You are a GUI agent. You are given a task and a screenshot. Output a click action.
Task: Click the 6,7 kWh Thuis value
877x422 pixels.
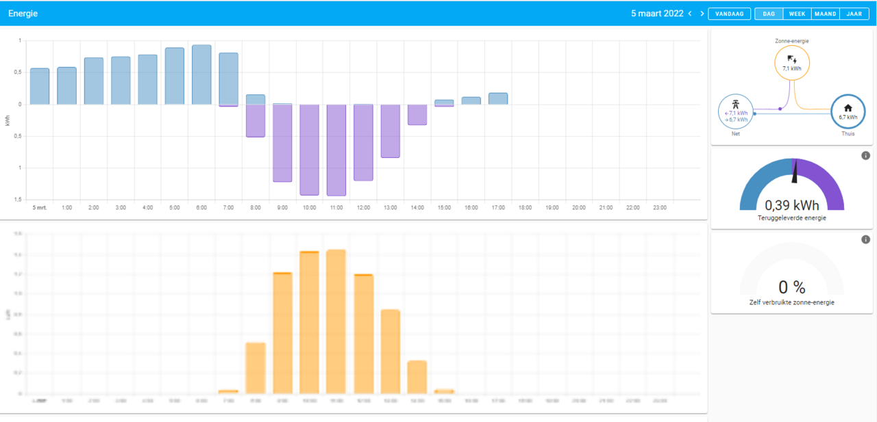tap(848, 117)
